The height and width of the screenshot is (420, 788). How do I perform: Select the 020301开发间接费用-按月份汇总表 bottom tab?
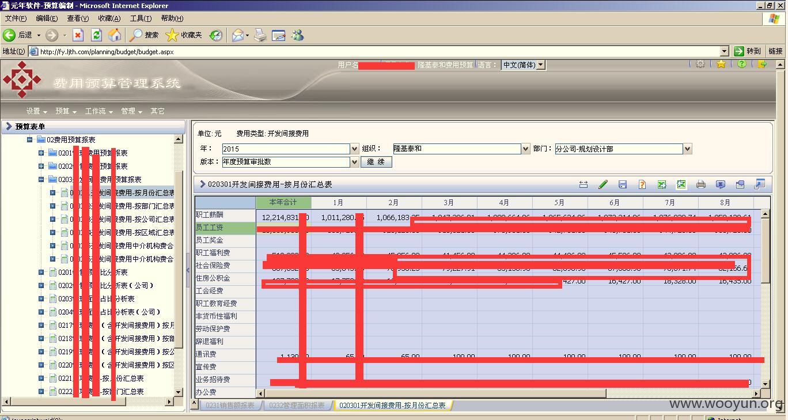392,405
